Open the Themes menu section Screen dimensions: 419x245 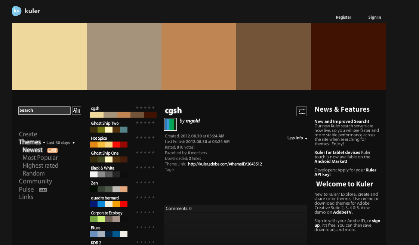tap(30, 142)
